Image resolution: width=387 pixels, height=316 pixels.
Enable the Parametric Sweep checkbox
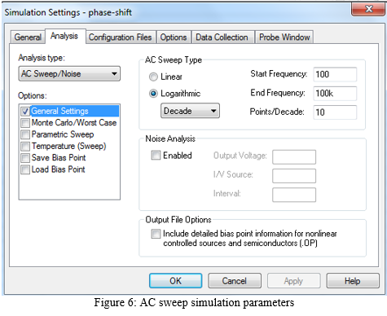25,134
